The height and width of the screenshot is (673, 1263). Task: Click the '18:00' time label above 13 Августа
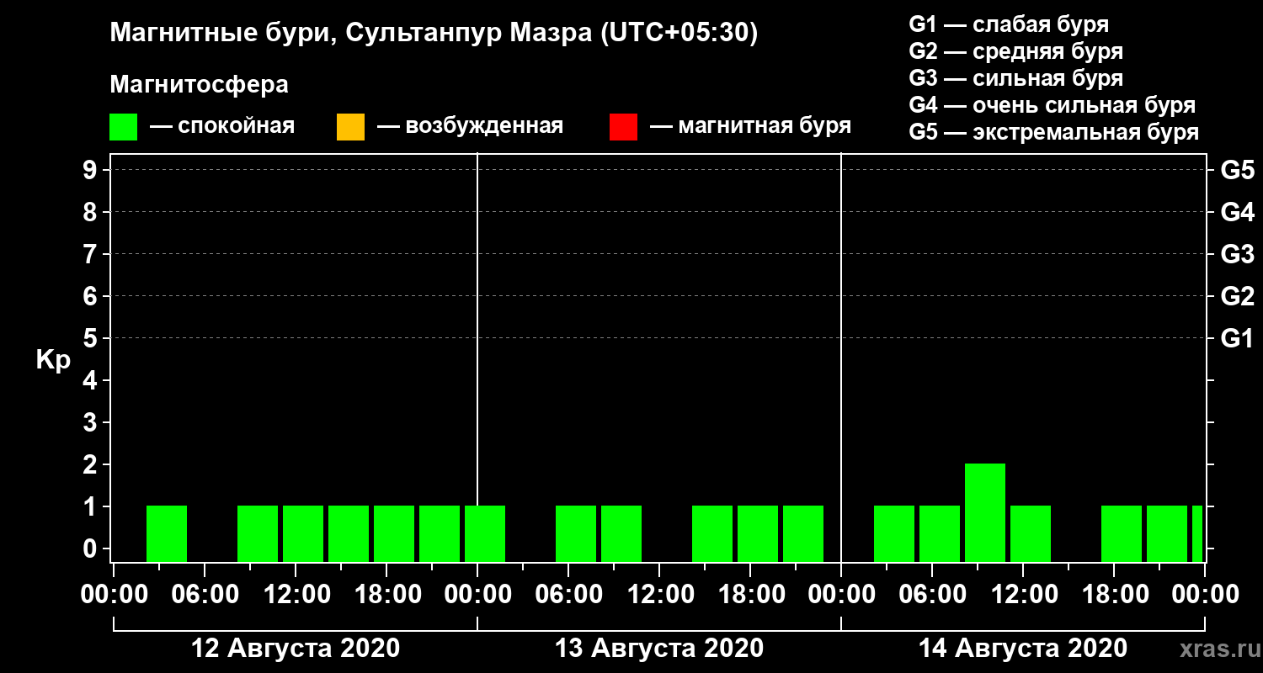click(750, 595)
